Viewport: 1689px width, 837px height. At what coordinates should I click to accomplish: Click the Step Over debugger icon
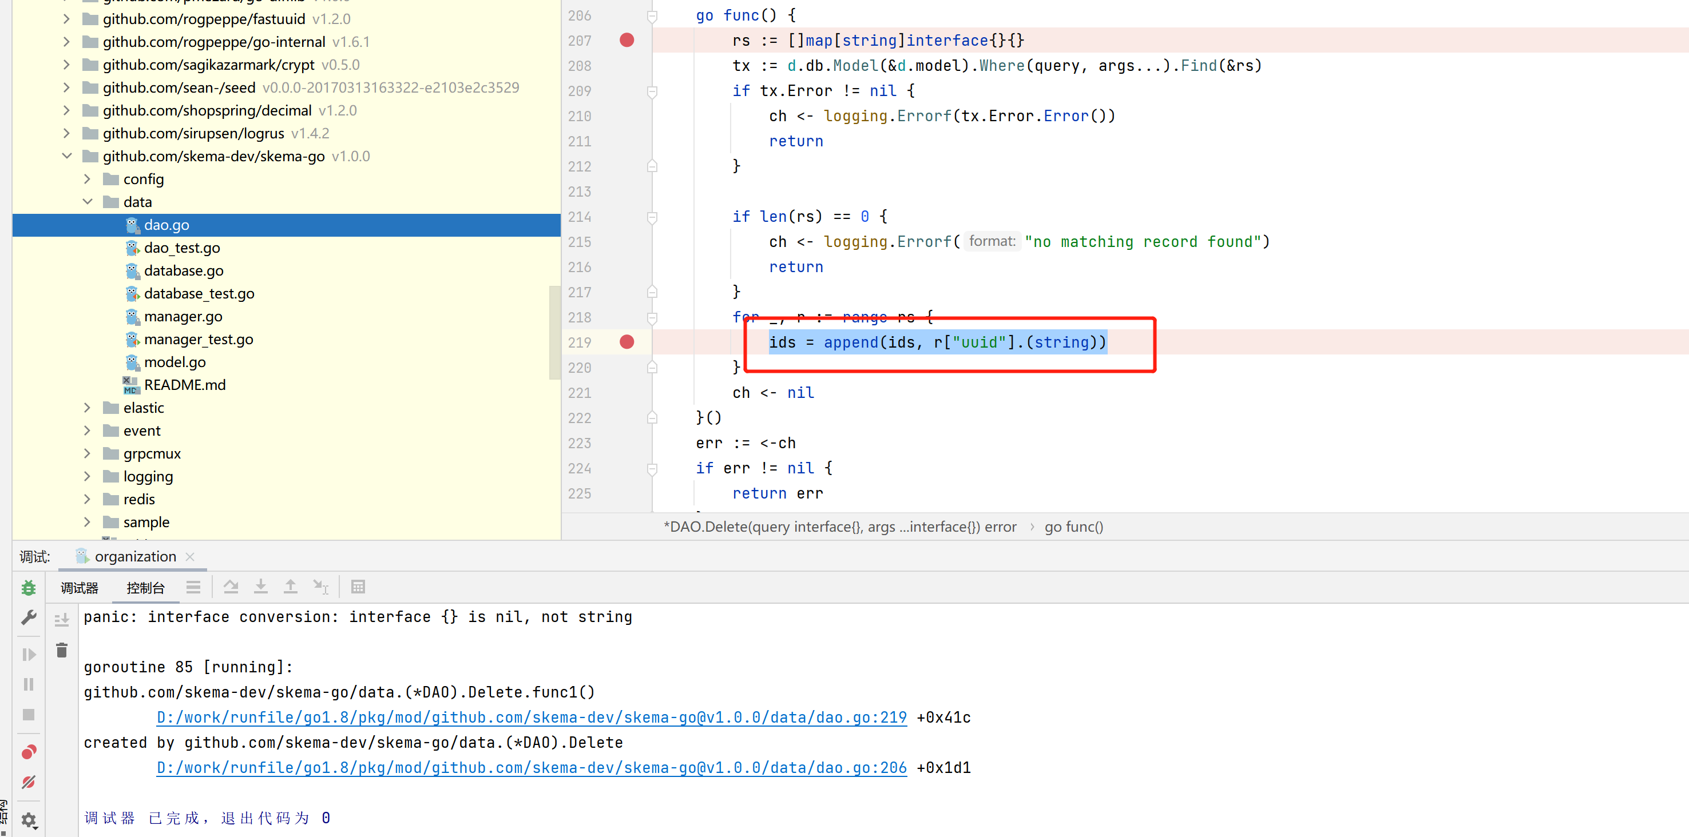point(231,587)
